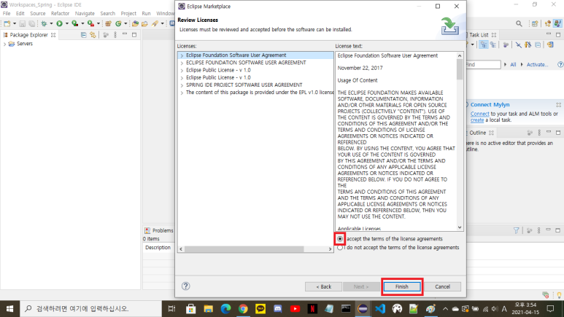The image size is (564, 317).
Task: Switch to the Problems tab
Action: tap(159, 230)
